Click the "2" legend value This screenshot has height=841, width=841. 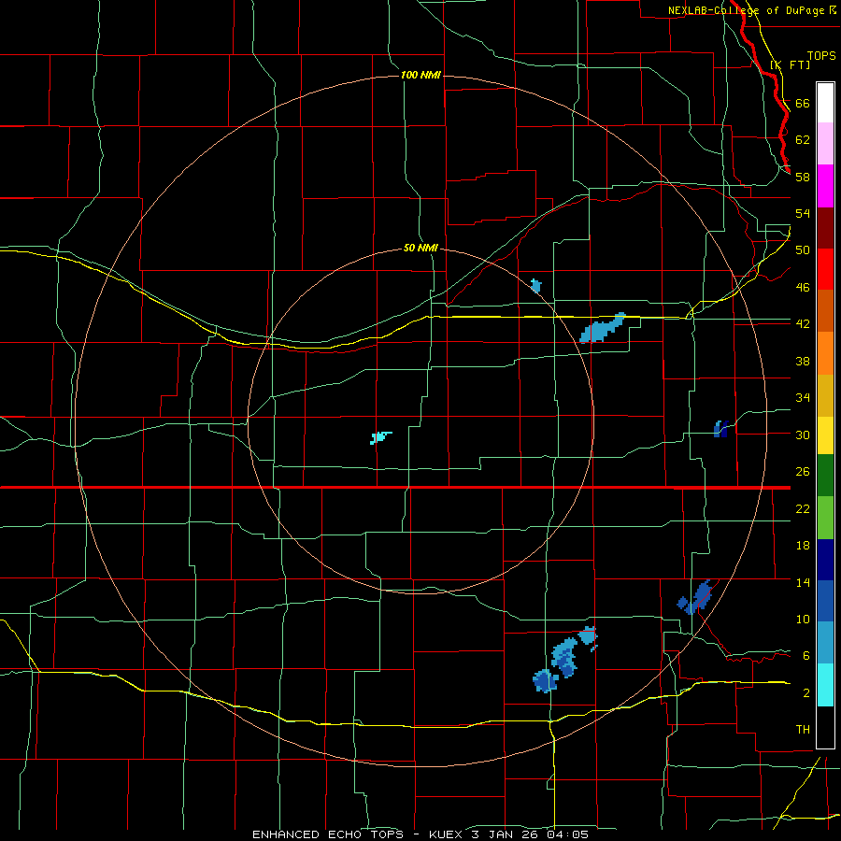(x=805, y=692)
